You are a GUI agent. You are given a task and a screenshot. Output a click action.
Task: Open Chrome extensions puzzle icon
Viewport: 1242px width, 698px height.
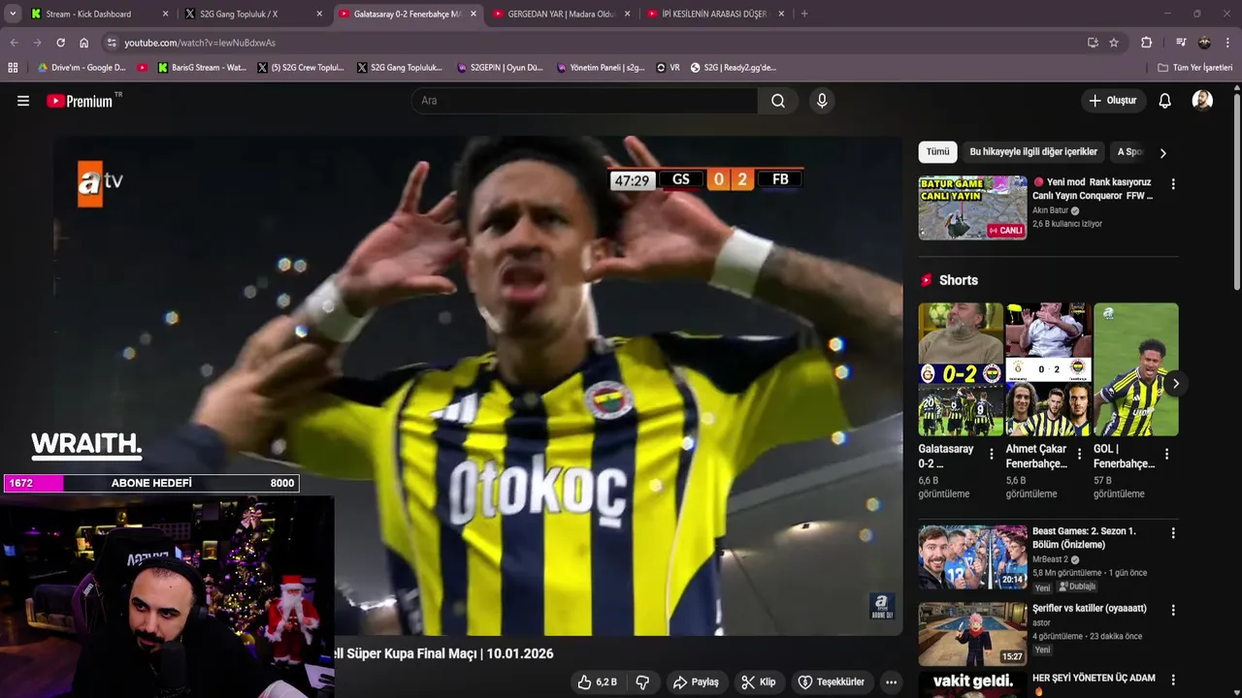[1146, 43]
